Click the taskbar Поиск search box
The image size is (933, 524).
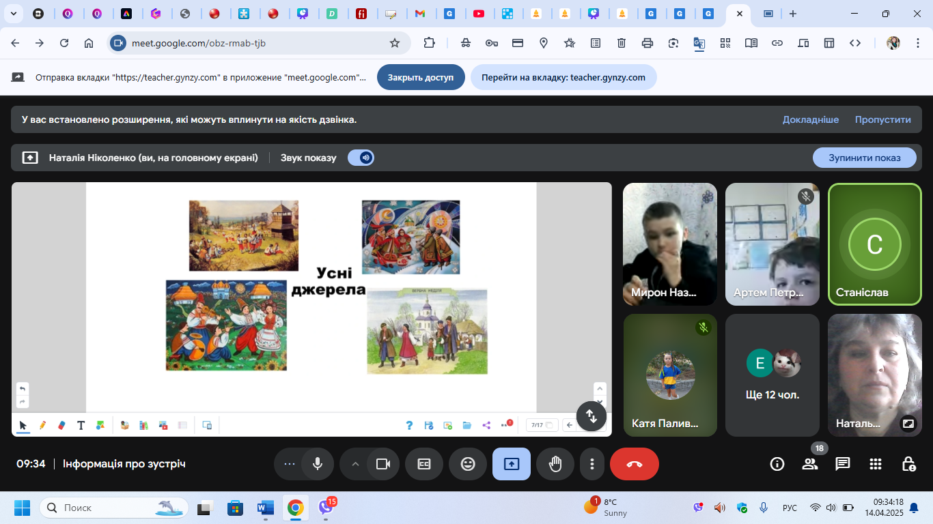(x=114, y=508)
